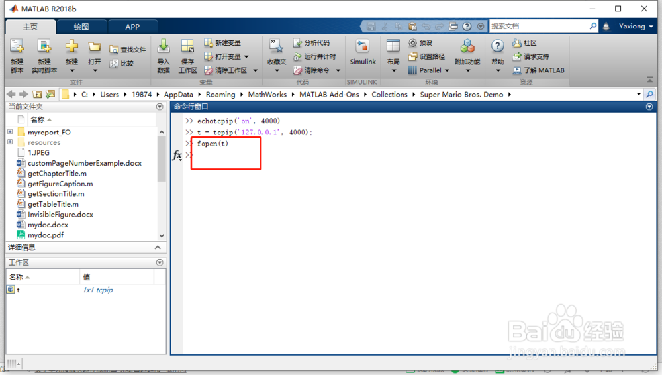Click Collections in the address path
The height and width of the screenshot is (375, 662).
coord(389,94)
